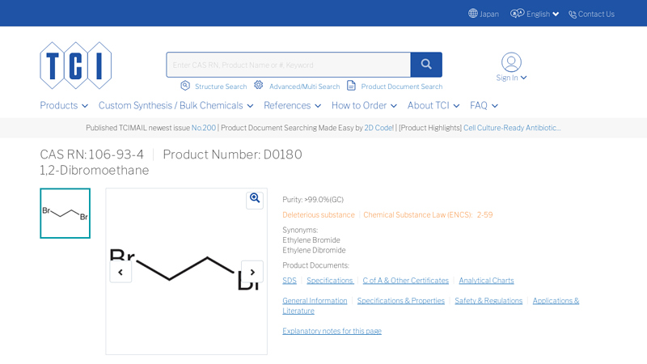Open the Advanced/Multi Search link
The image size is (647, 364).
coord(305,87)
